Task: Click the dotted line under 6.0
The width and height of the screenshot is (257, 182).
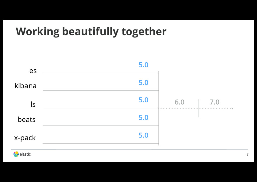Action: pos(179,108)
